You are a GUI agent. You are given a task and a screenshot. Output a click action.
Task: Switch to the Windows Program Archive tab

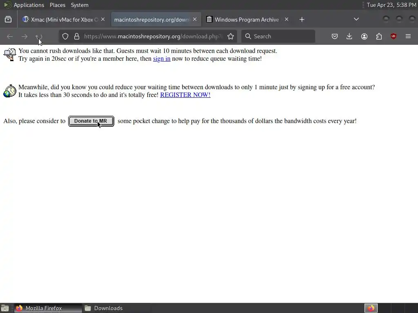247,20
